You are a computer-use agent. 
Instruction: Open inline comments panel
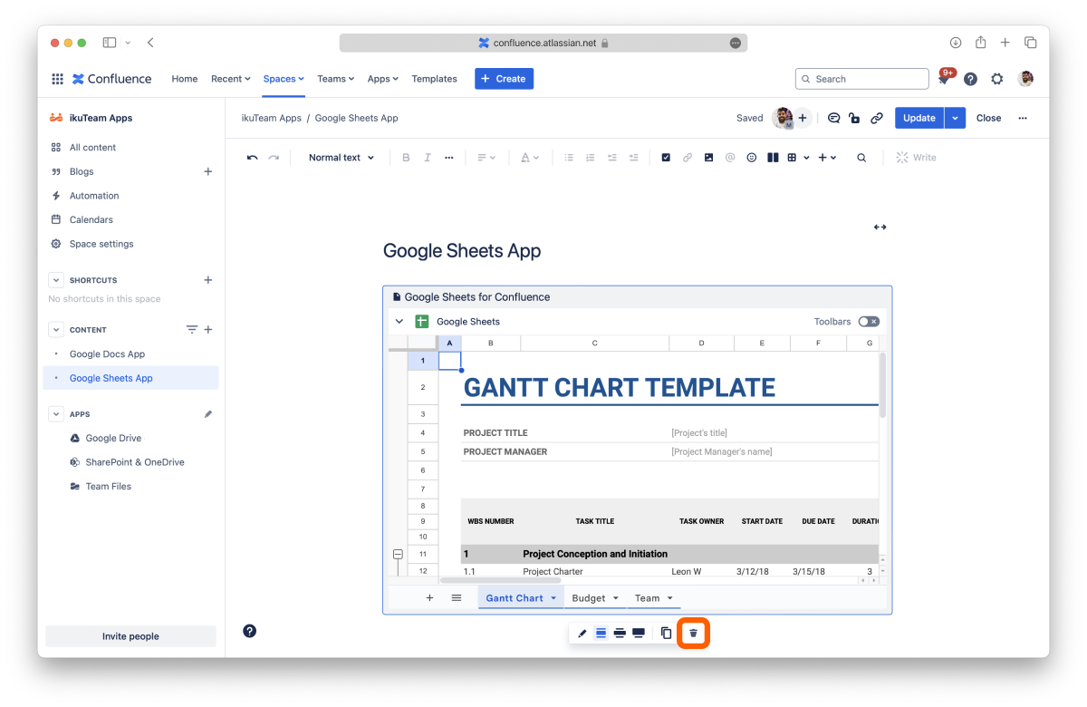[833, 118]
